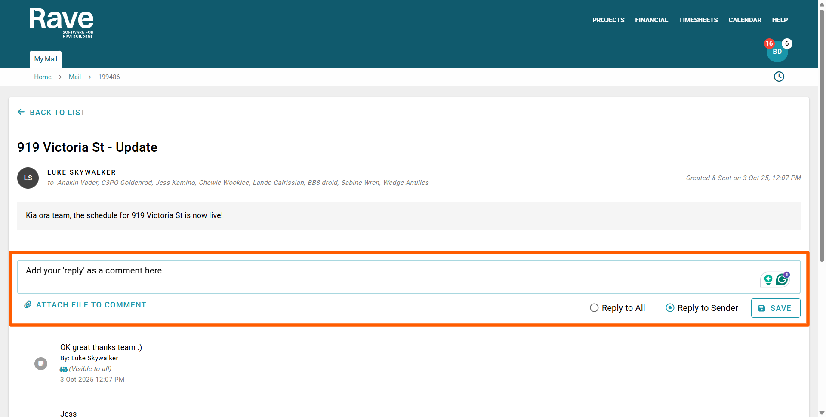Open the Calendar menu
Screen dimensions: 826x417
(745, 20)
